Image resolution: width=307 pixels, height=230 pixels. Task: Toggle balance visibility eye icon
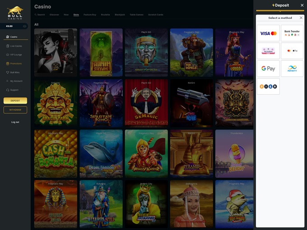tap(24, 26)
